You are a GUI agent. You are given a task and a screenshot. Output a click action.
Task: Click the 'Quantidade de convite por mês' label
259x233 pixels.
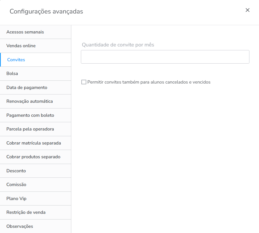[118, 45]
